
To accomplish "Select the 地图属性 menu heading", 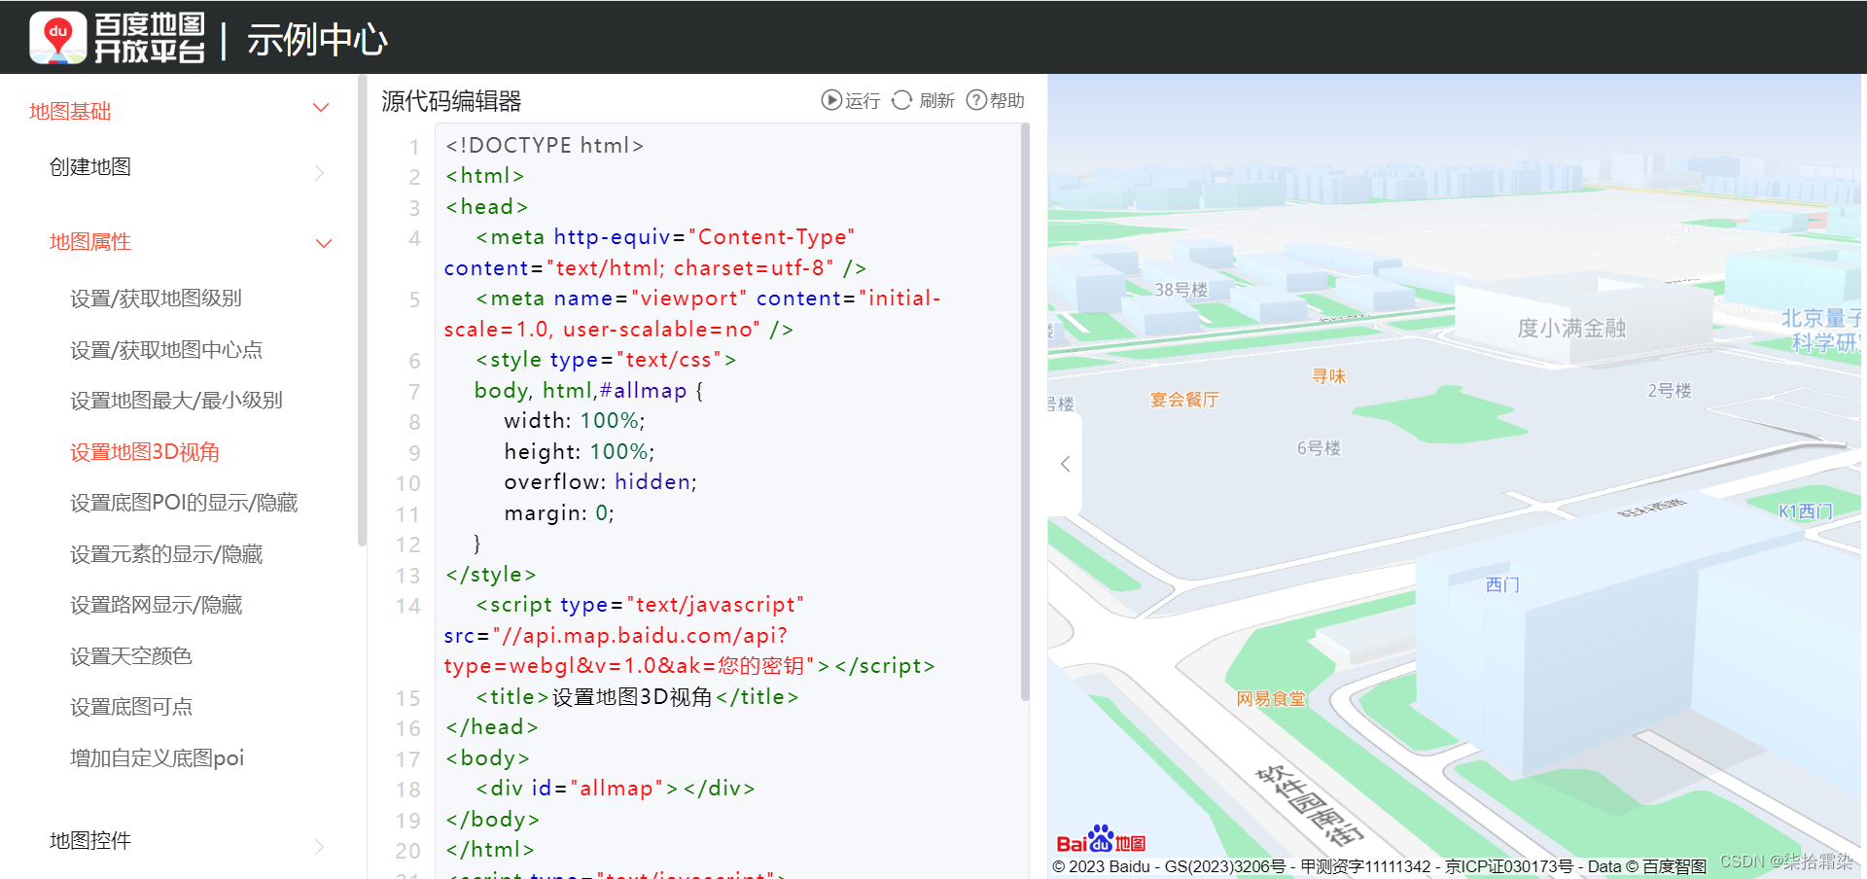I will (90, 242).
